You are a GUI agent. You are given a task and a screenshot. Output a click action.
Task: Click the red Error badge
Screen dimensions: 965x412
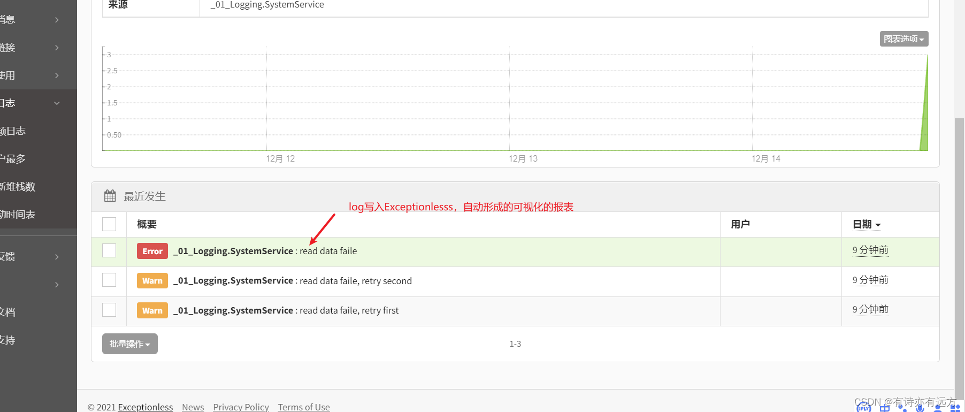click(152, 251)
